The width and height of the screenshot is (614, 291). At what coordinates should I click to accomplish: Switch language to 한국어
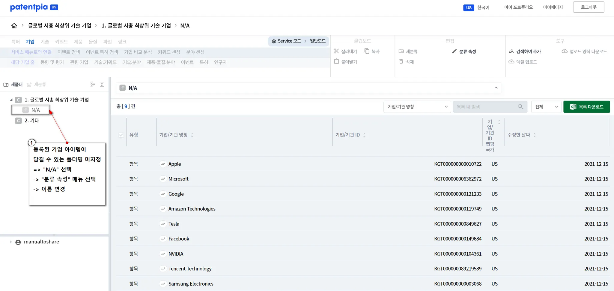coord(483,7)
